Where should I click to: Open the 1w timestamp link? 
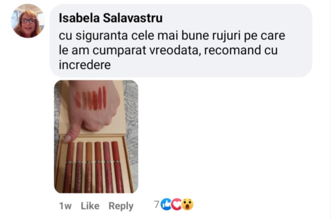(x=65, y=206)
